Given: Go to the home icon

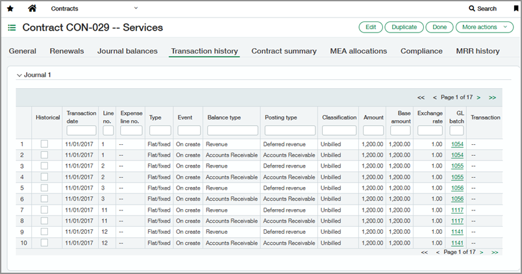Looking at the screenshot, I should click(x=32, y=8).
